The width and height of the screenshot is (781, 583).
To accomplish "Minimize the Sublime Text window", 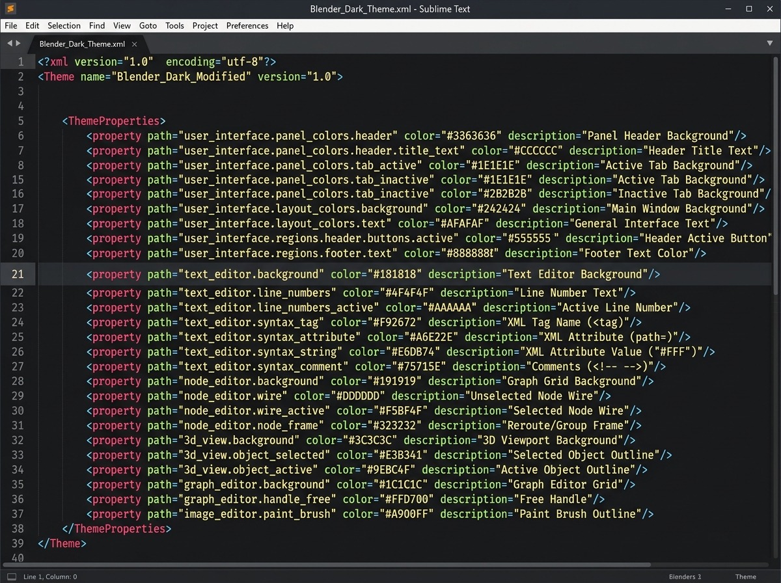I will pos(727,9).
